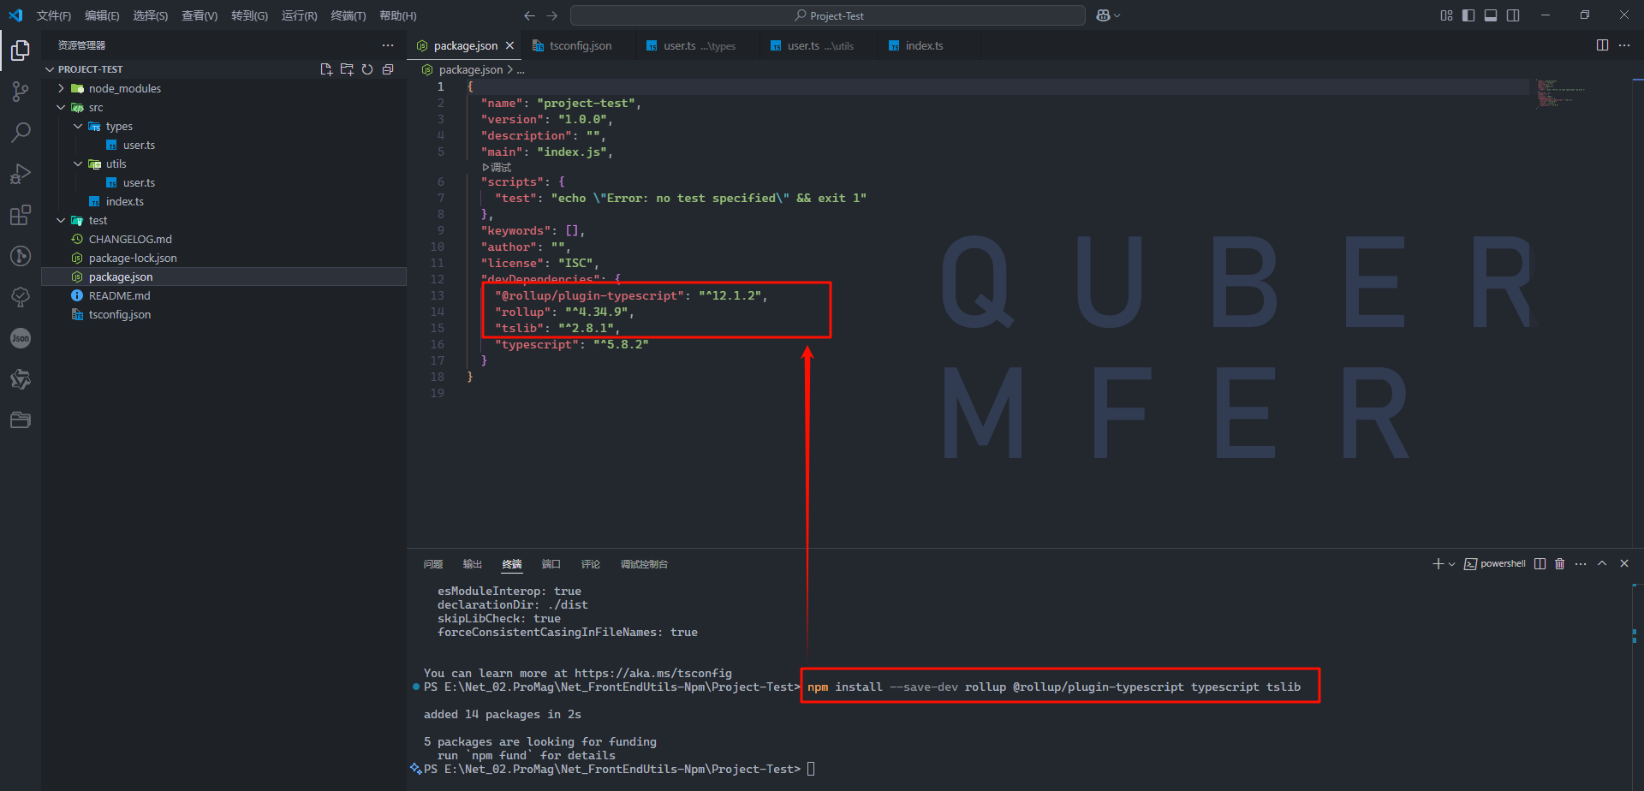Switch to the tsconfig.json editor tab
Image resolution: width=1644 pixels, height=791 pixels.
point(580,46)
